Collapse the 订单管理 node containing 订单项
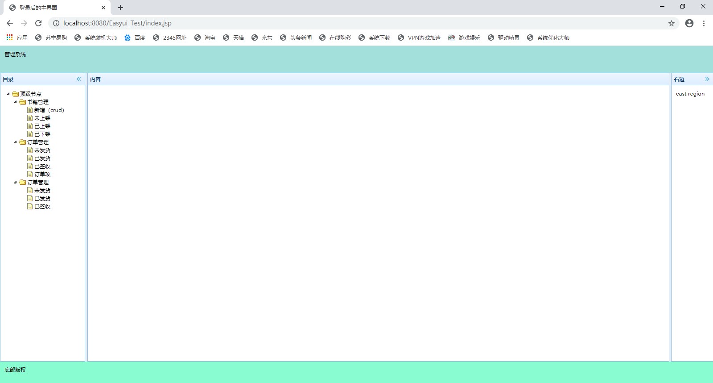Screen dimensions: 713x383 [15, 142]
